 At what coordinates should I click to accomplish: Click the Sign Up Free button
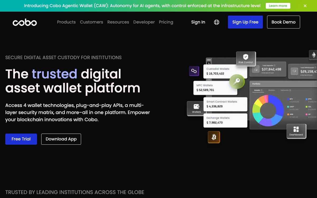click(x=245, y=22)
